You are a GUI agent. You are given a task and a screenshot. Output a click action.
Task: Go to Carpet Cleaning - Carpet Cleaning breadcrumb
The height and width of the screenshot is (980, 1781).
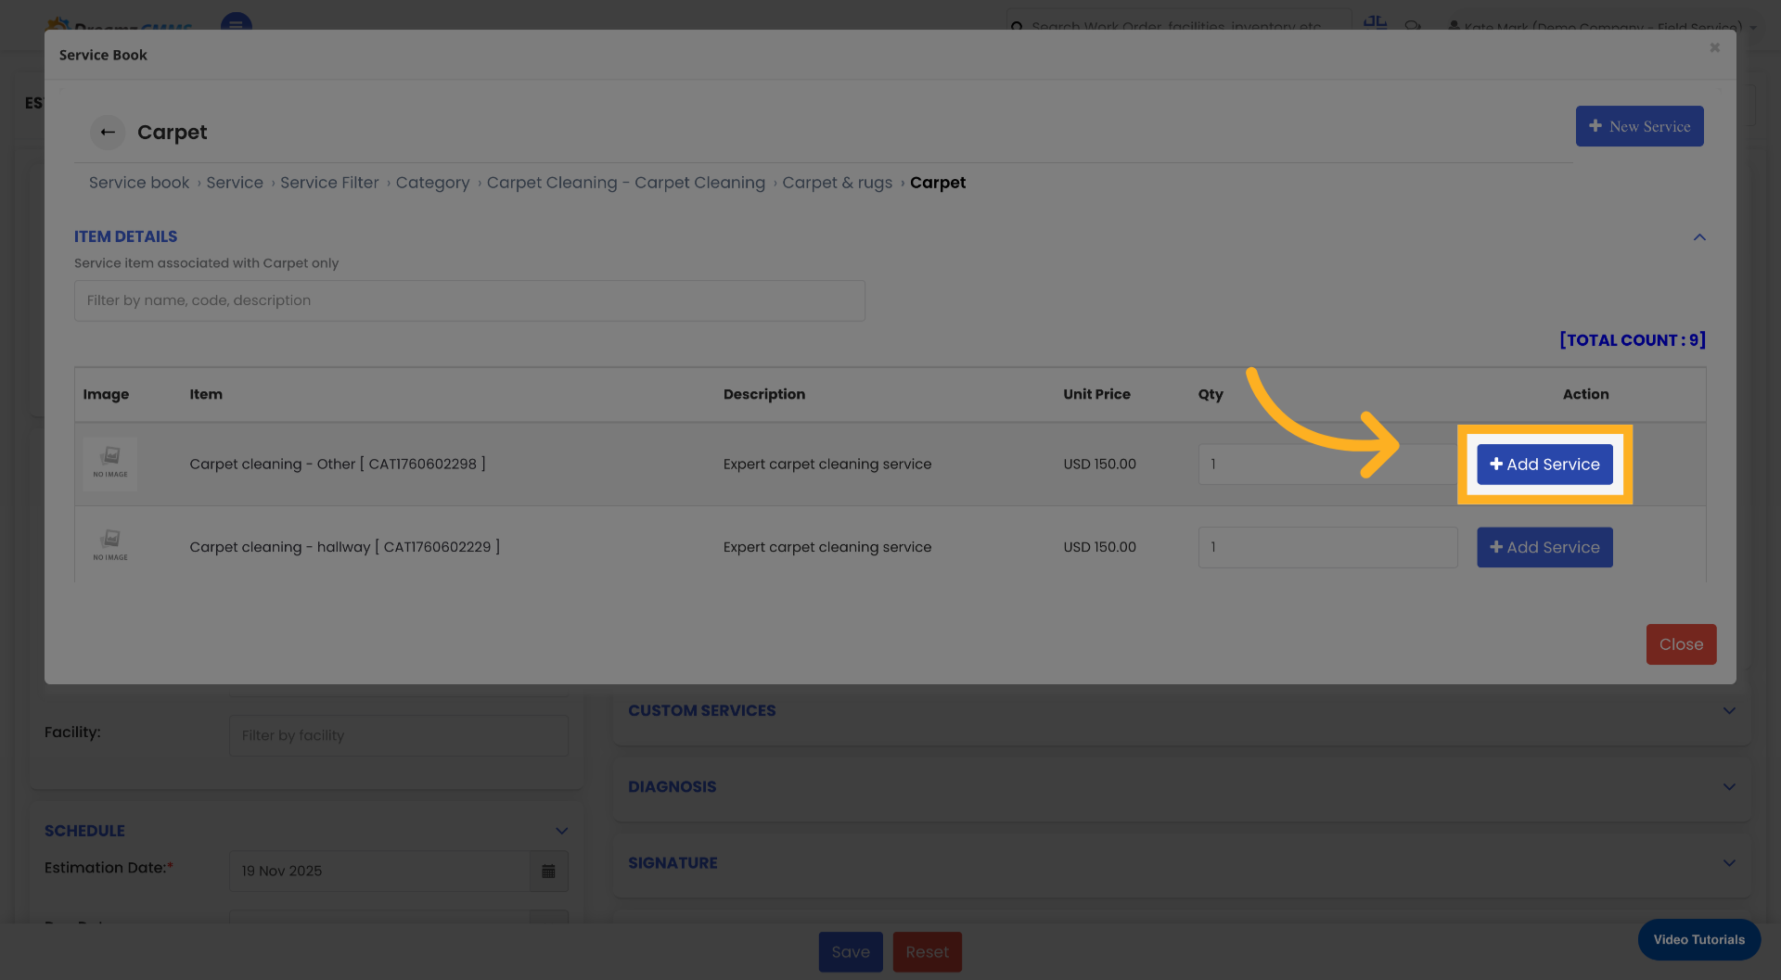click(x=626, y=183)
